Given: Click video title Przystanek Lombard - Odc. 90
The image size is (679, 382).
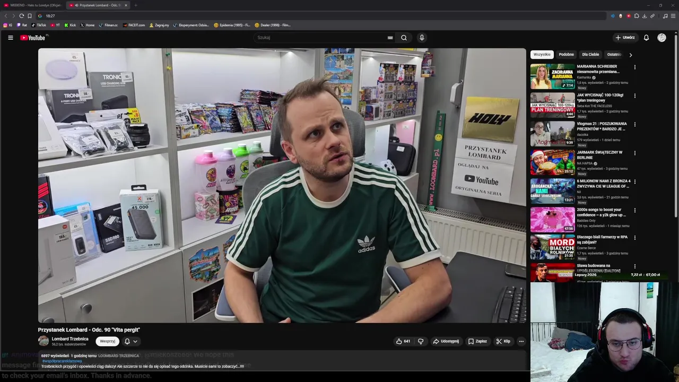Looking at the screenshot, I should 89,330.
